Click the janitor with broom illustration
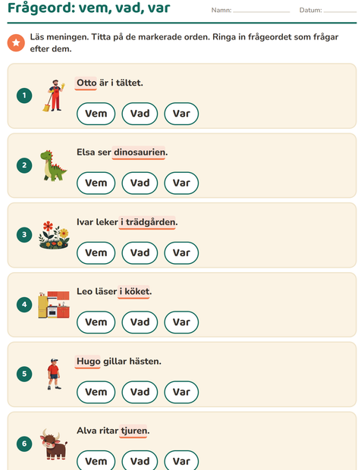The height and width of the screenshot is (470, 364). click(x=54, y=96)
